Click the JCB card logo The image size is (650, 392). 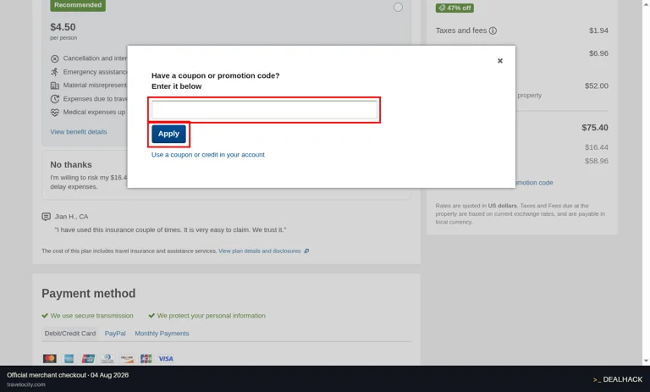tap(146, 358)
